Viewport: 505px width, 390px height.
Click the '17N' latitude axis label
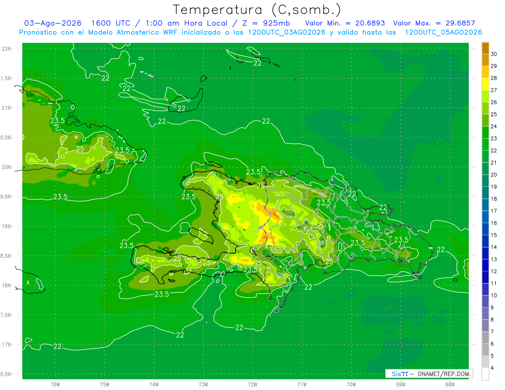point(7,345)
